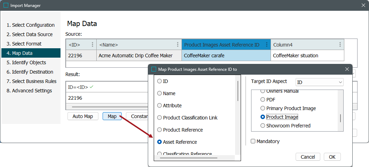
Task: Select the Asset Reference radio option
Action: point(160,142)
